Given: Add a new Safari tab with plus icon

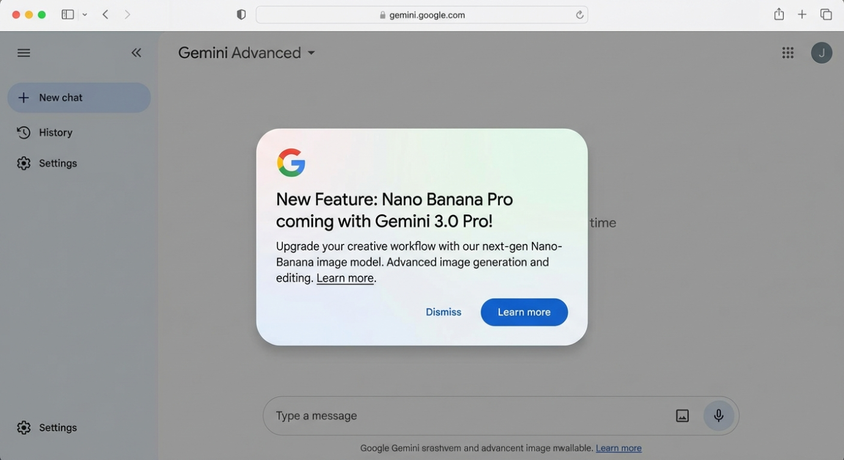Looking at the screenshot, I should coord(802,15).
